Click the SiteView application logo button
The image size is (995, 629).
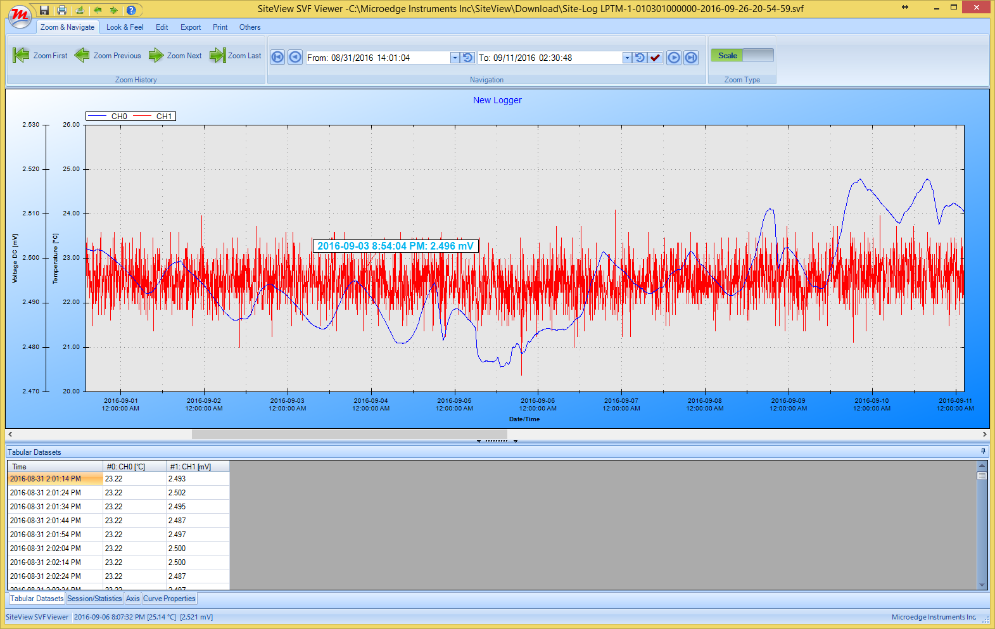pos(20,16)
